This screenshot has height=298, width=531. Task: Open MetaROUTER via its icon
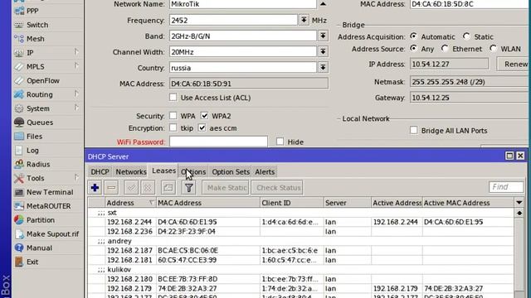pyautogui.click(x=19, y=206)
